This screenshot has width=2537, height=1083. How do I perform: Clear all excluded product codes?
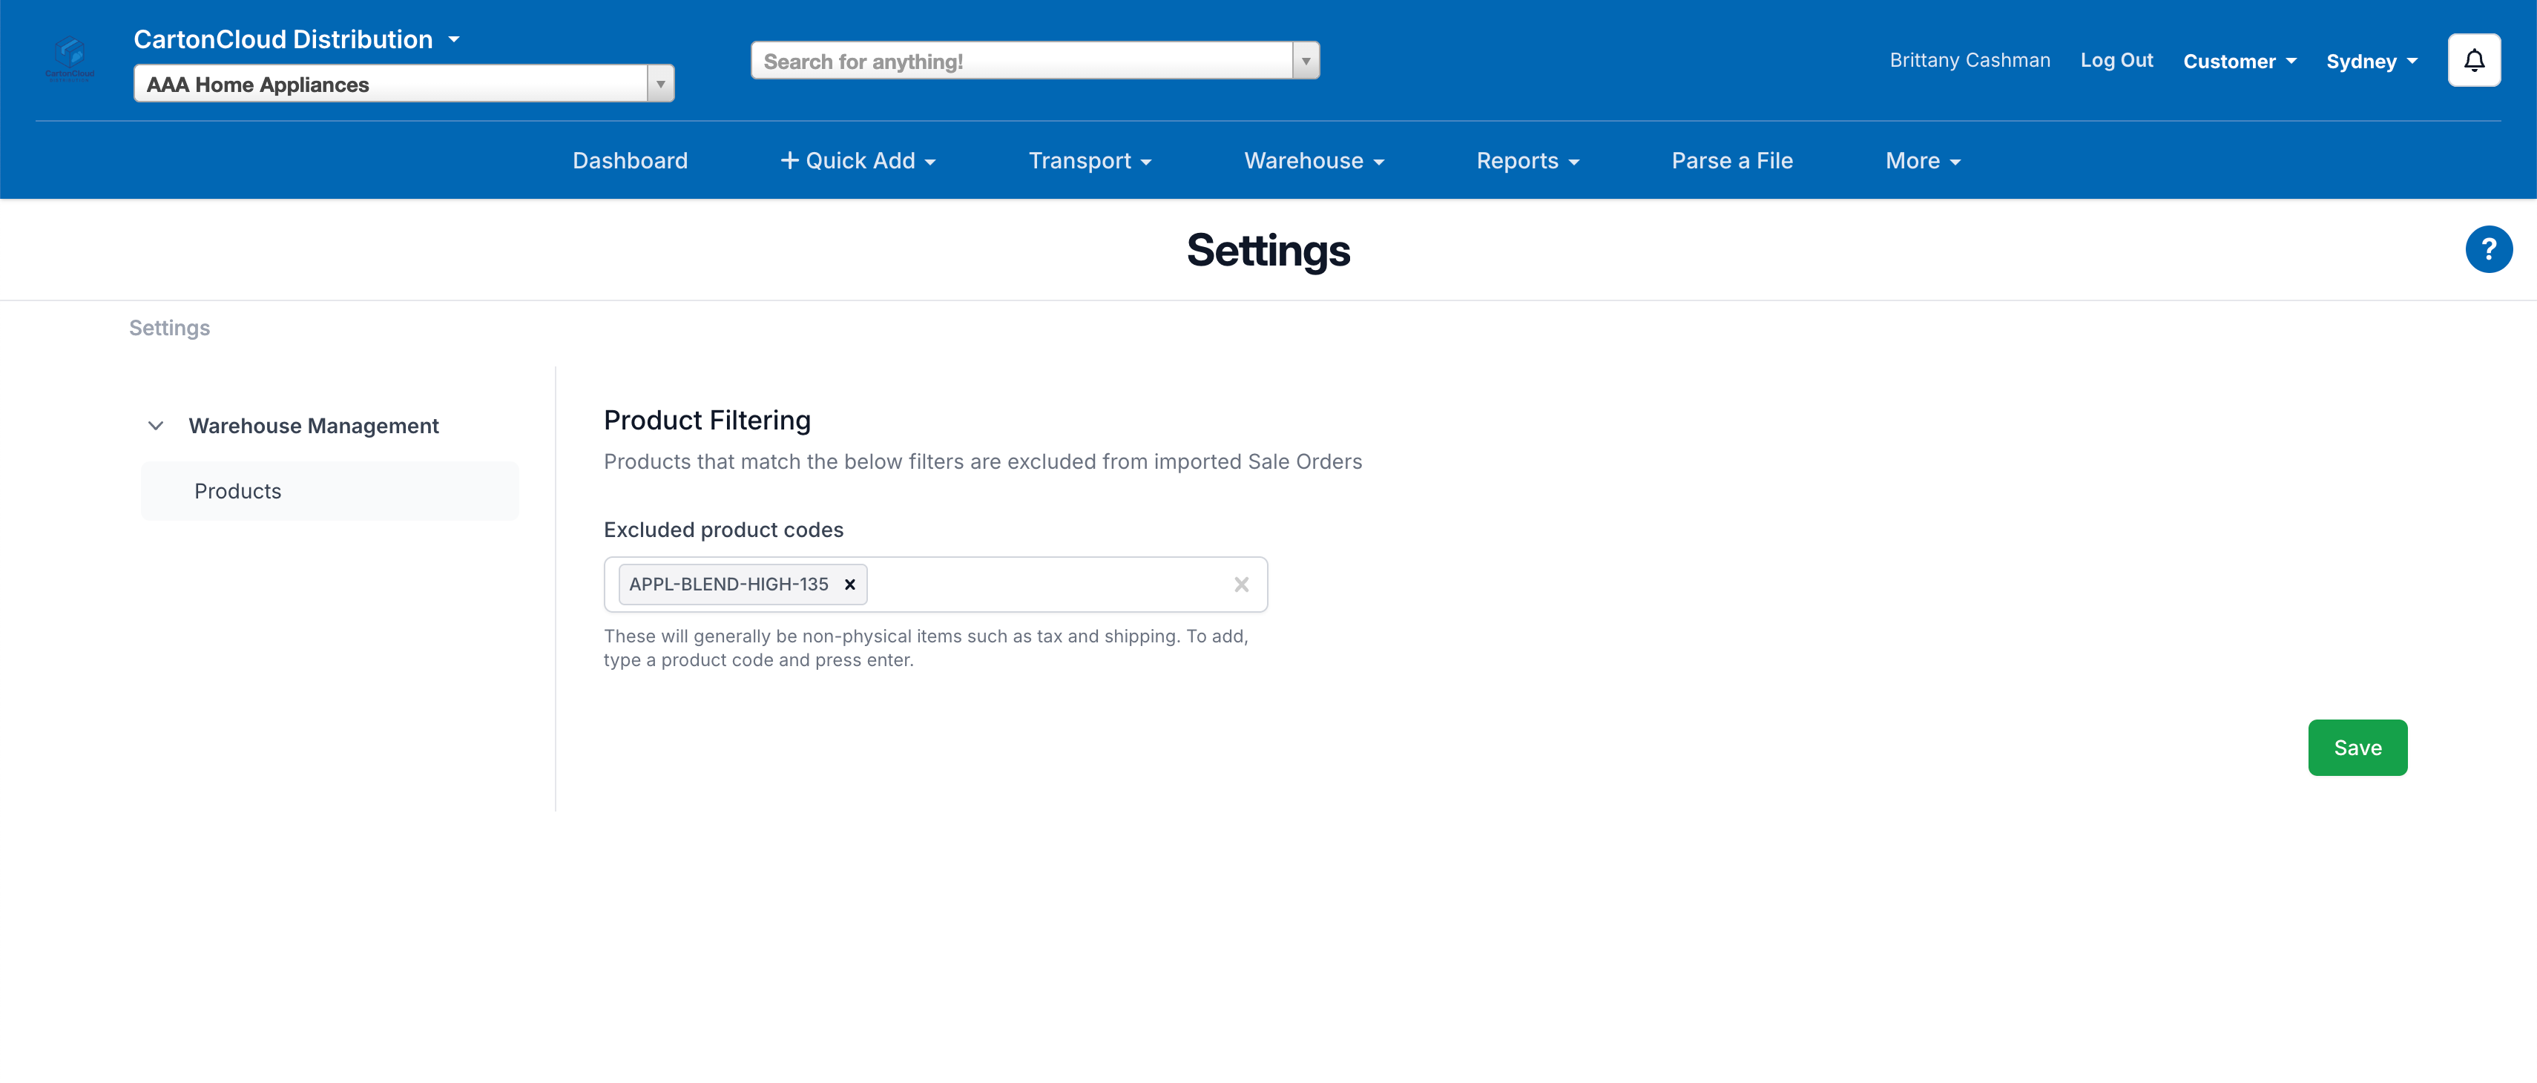(x=1241, y=585)
